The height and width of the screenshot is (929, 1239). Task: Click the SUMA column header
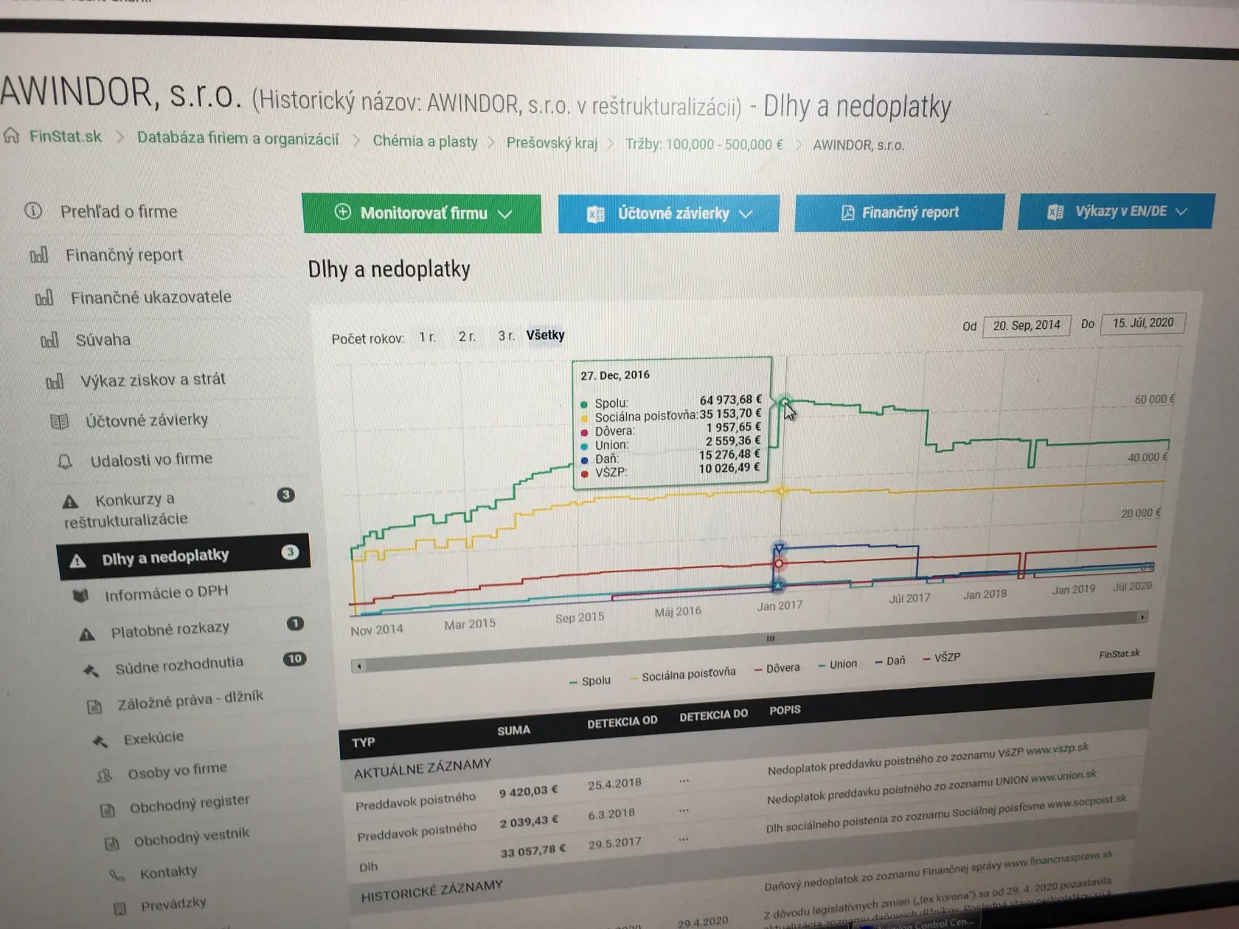click(513, 730)
